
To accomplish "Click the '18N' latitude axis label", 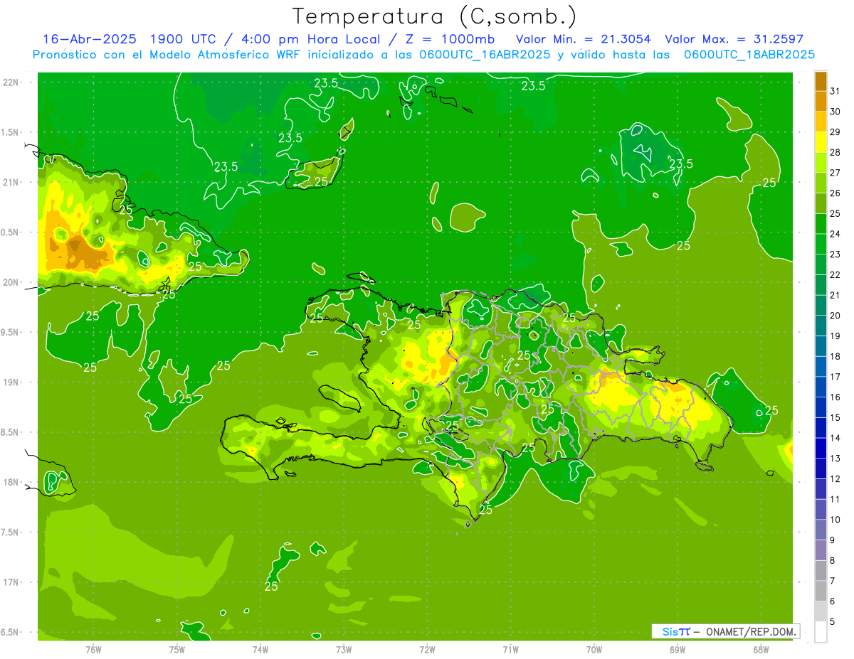I will coord(11,483).
